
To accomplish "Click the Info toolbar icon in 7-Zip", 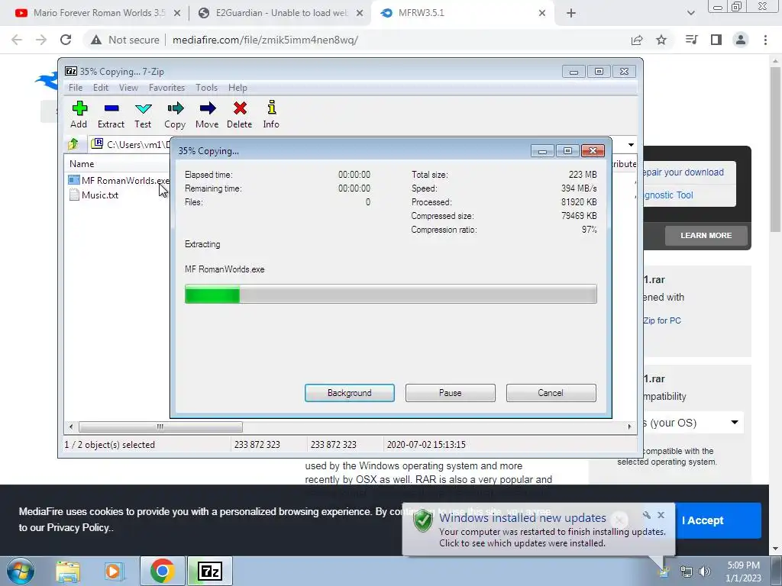I will [271, 114].
